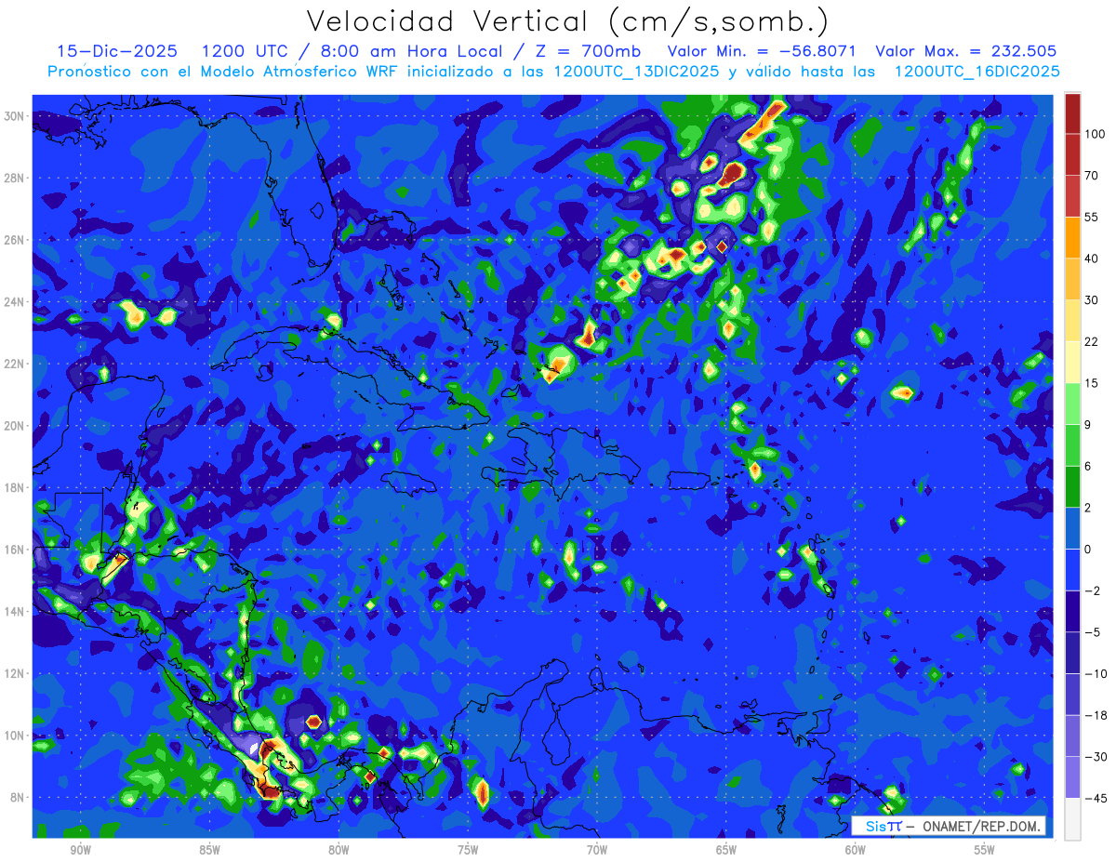
Task: Click the colorbar value label 15
Action: point(1092,383)
